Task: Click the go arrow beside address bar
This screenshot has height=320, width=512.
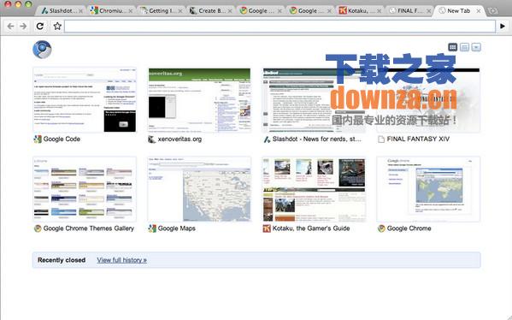Action: (x=503, y=27)
